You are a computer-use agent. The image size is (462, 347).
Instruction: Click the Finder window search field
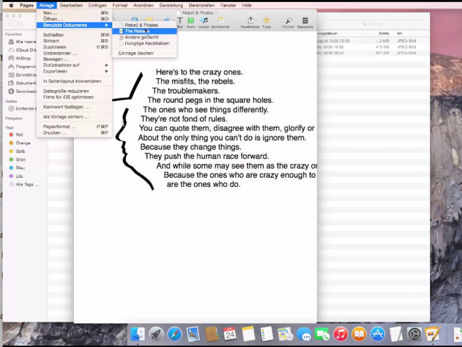(376, 23)
